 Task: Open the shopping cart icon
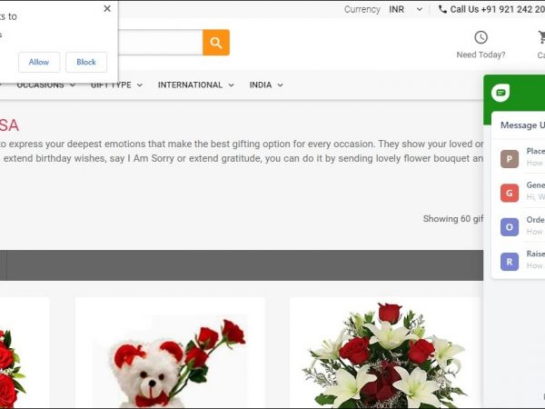click(x=541, y=37)
